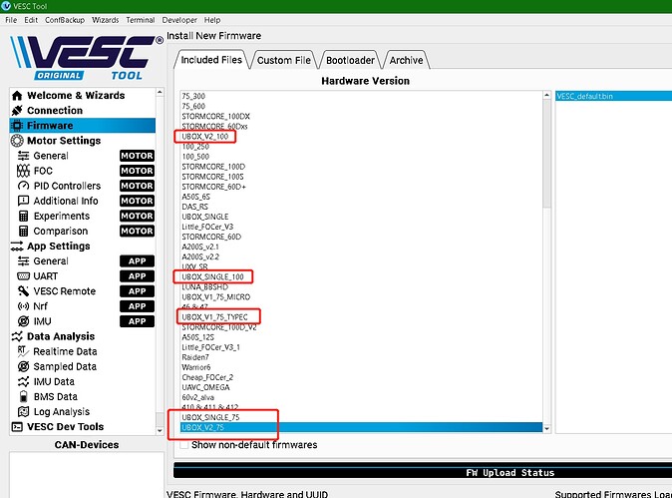Viewport: 672px width, 498px height.
Task: Click VESC Dev Tools terminal icon
Action: click(17, 427)
